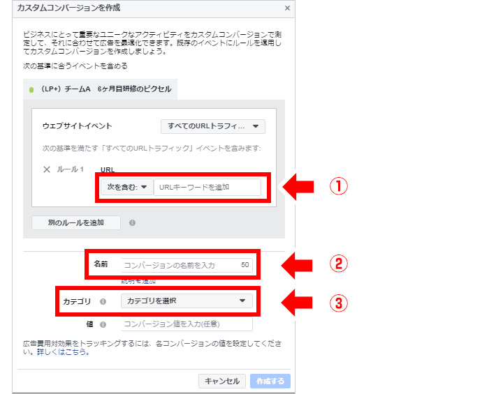The height and width of the screenshot is (394, 489).
Task: Focus the コンバージョンの名前を入力 field
Action: point(187,265)
